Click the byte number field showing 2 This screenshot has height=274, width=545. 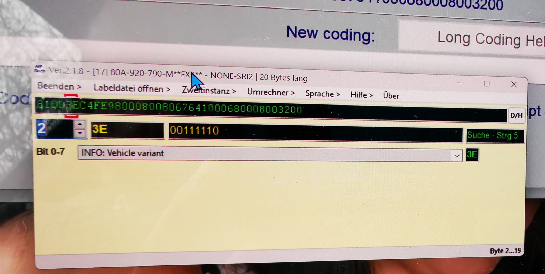[54, 129]
